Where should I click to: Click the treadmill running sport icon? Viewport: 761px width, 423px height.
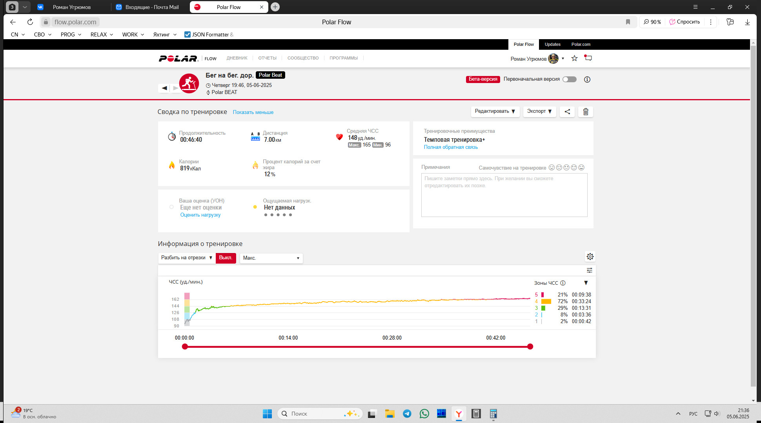(x=189, y=83)
